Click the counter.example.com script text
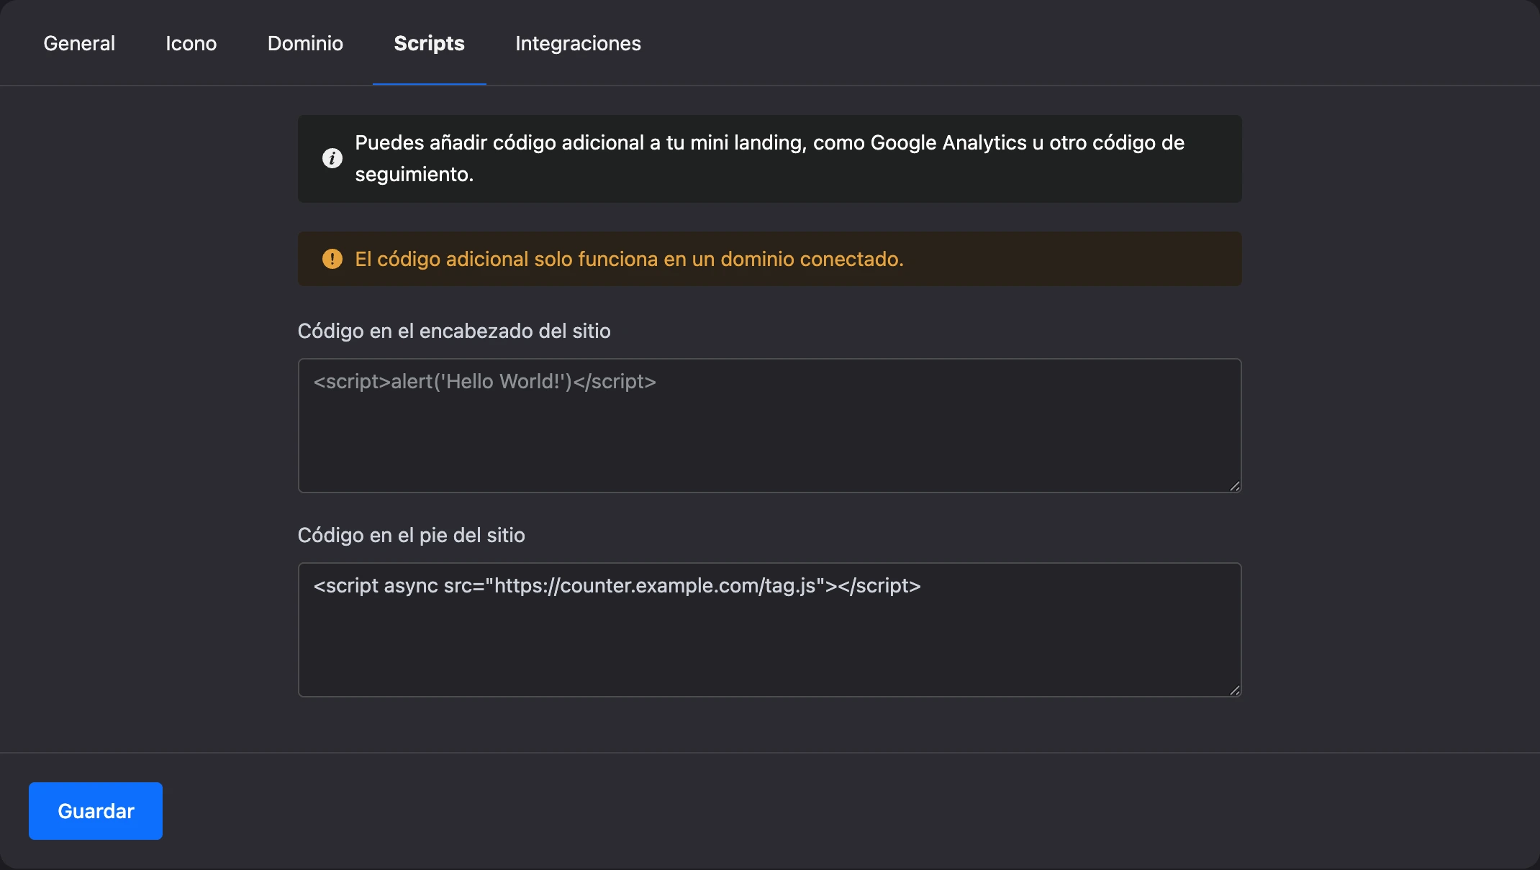This screenshot has width=1540, height=870. coord(617,586)
